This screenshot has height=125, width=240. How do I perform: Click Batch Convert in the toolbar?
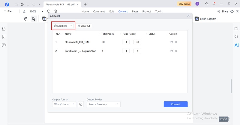coord(205,19)
